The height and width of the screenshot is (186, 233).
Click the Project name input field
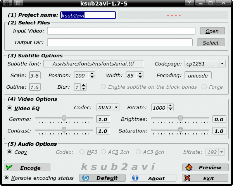[x=88, y=15]
